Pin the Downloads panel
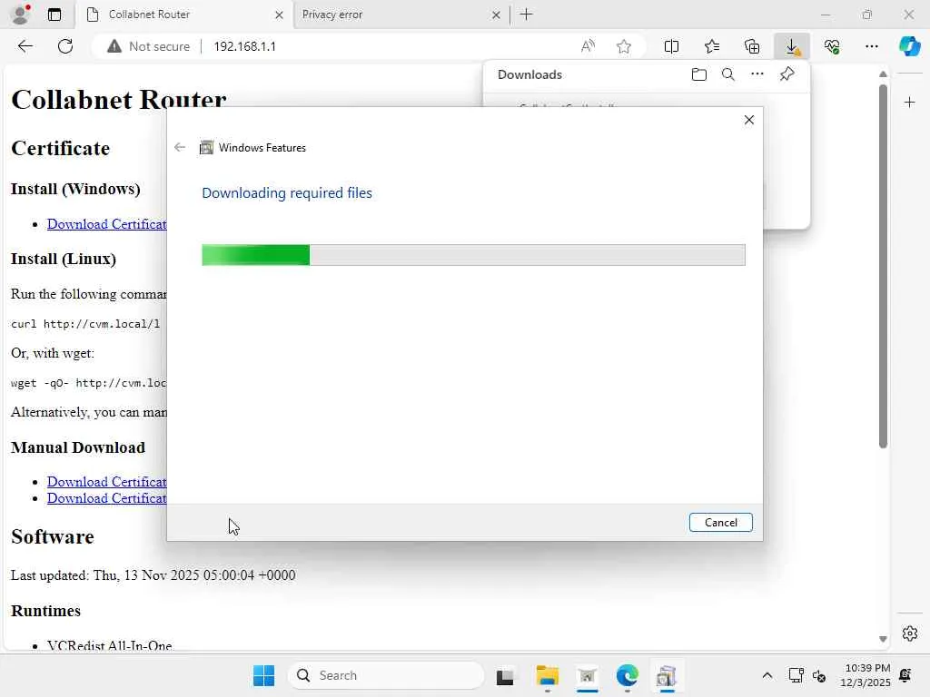 (787, 74)
